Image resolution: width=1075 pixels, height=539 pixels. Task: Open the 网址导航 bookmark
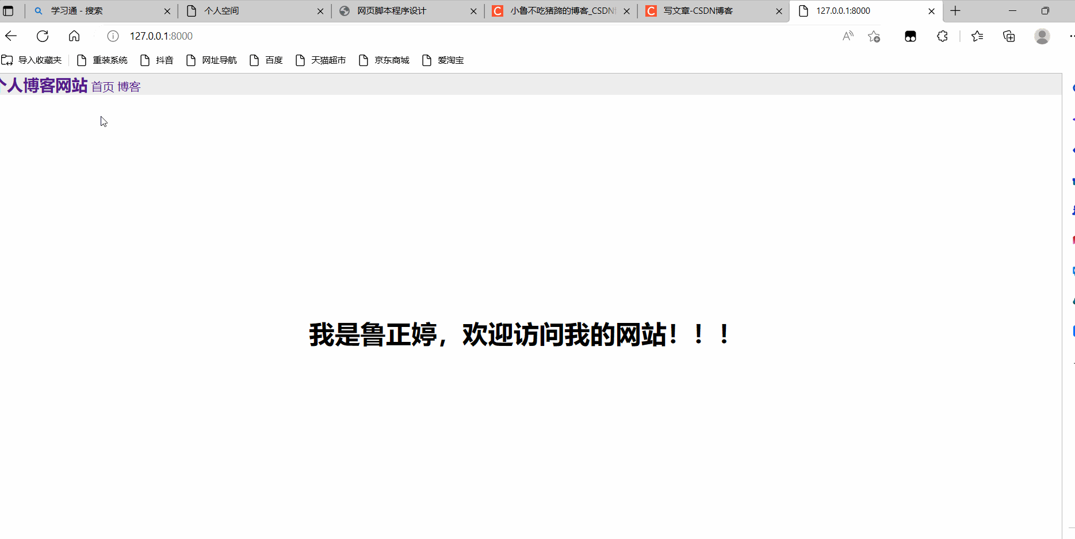212,60
